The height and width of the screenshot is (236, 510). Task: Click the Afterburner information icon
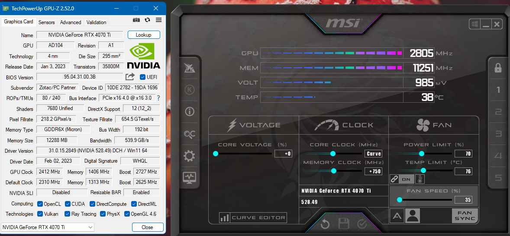click(189, 112)
